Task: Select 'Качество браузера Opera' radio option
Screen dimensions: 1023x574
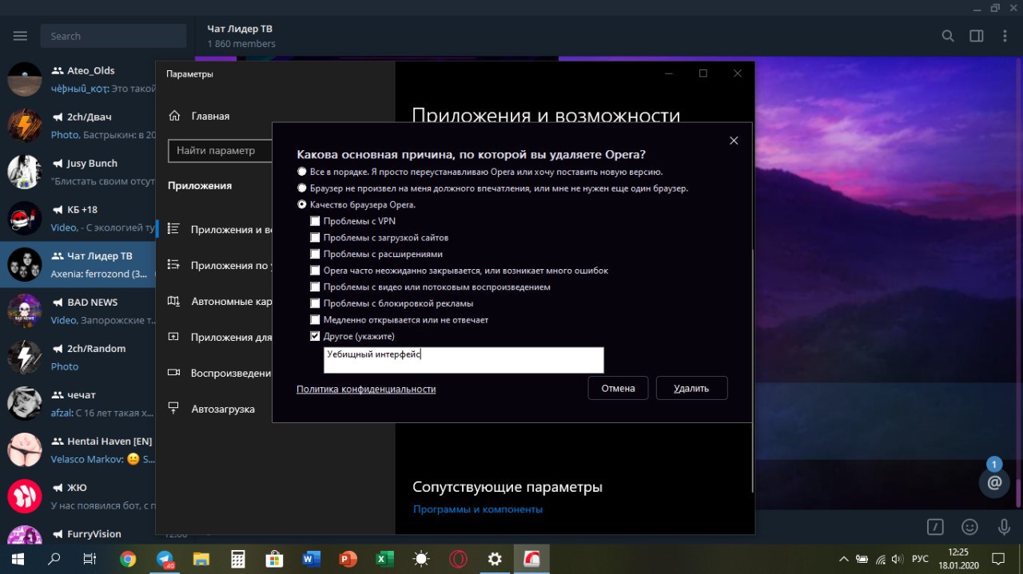Action: pyautogui.click(x=301, y=204)
